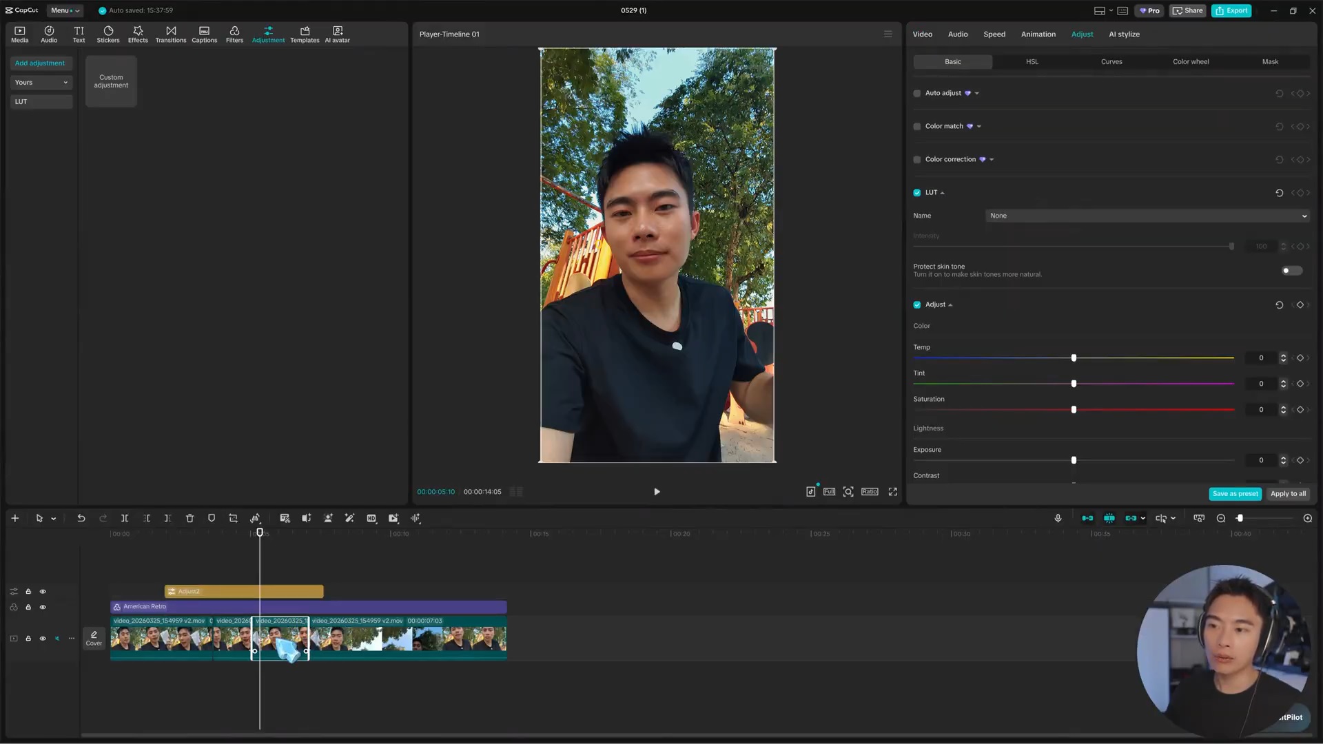The image size is (1323, 744).
Task: Hide the American Retro filter track
Action: 43,607
